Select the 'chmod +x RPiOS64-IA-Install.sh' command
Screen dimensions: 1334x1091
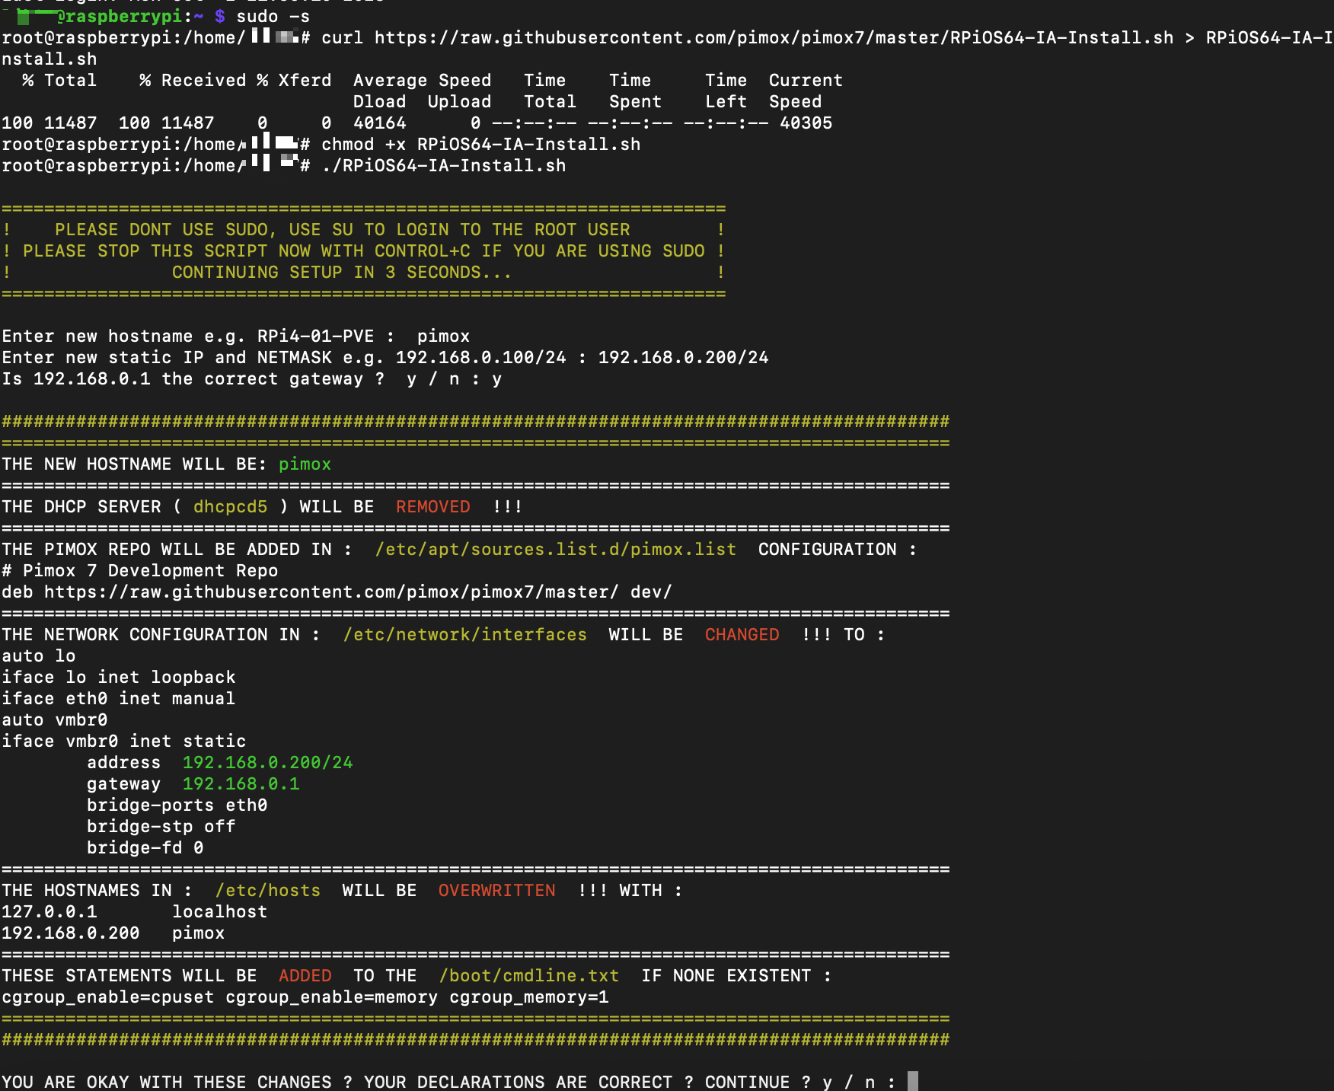(480, 145)
